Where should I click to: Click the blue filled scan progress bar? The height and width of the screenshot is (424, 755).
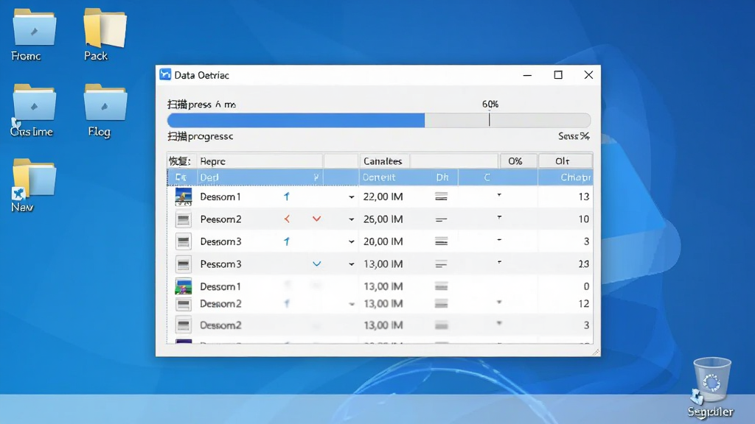point(296,120)
